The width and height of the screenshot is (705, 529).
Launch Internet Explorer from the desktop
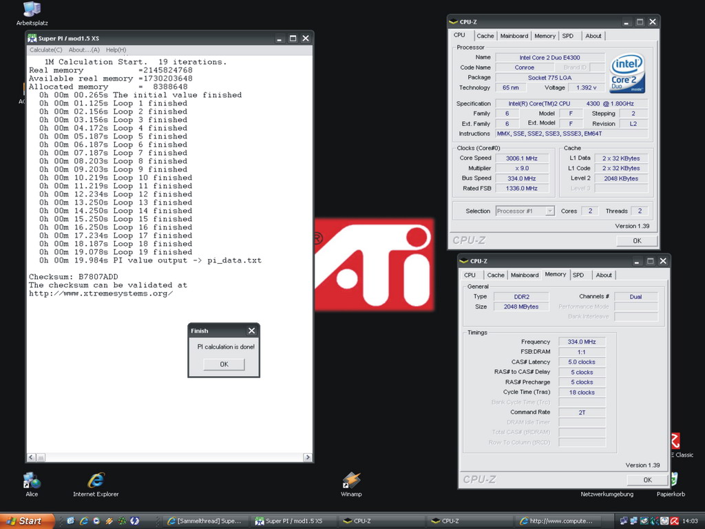[96, 484]
